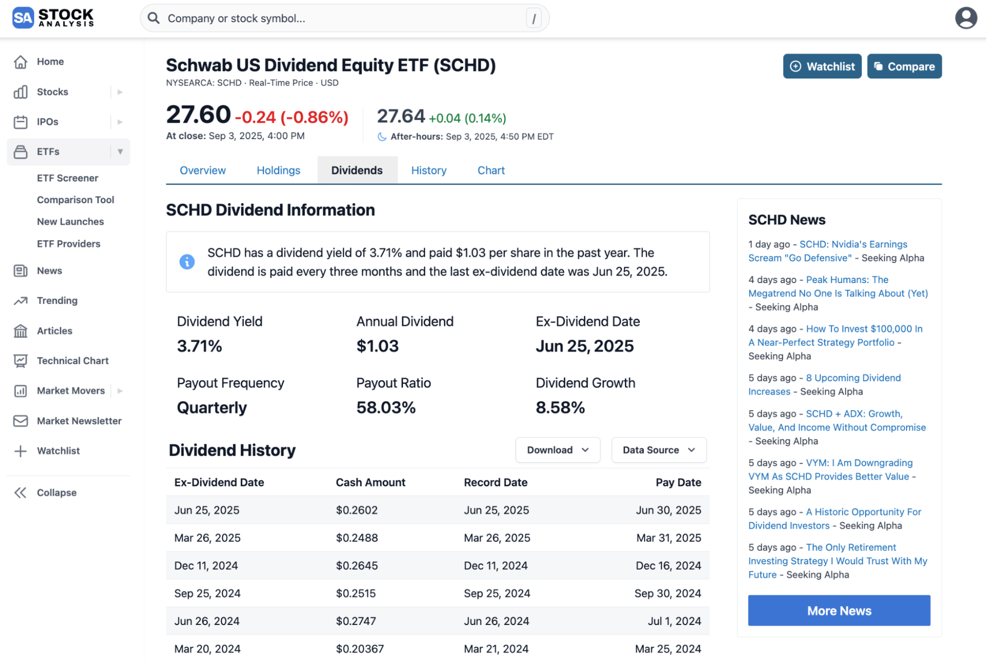The height and width of the screenshot is (661, 986).
Task: Click the Compare button
Action: (x=905, y=66)
